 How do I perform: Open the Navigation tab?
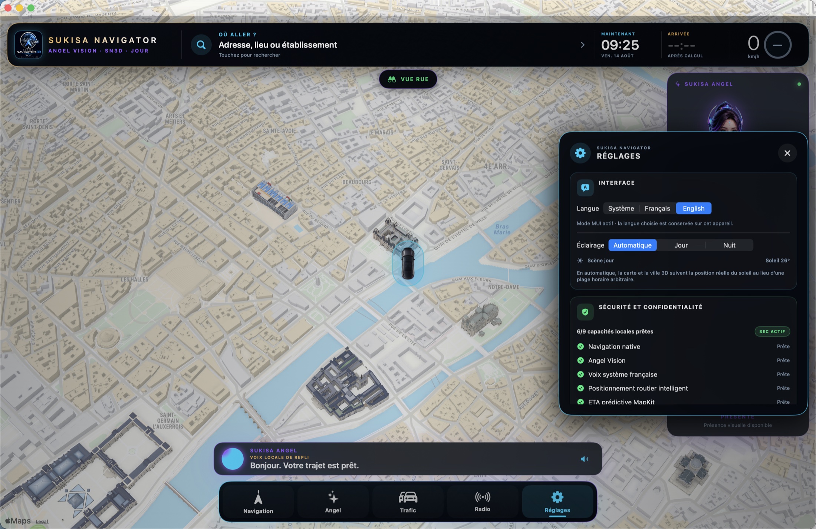pyautogui.click(x=258, y=502)
